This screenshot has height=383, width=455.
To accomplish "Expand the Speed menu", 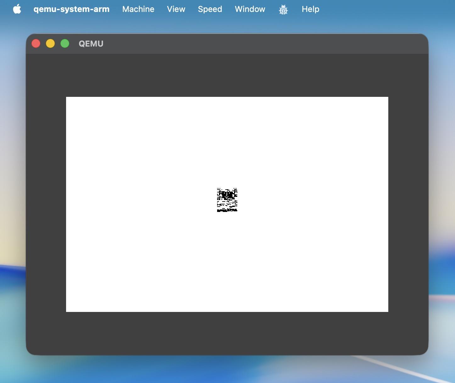I will [210, 9].
